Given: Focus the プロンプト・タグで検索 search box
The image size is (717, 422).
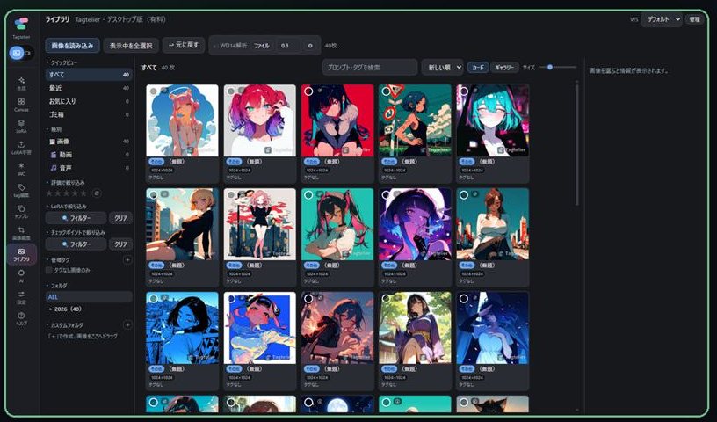Looking at the screenshot, I should coord(369,68).
